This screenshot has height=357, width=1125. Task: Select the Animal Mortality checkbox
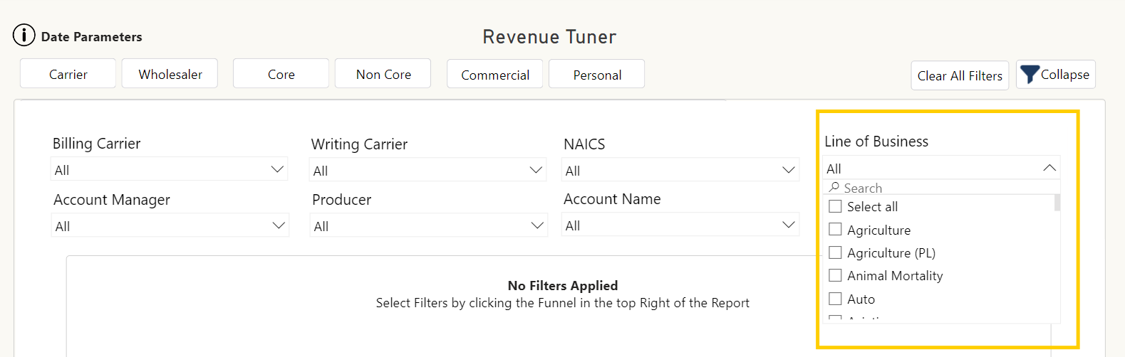click(x=835, y=275)
